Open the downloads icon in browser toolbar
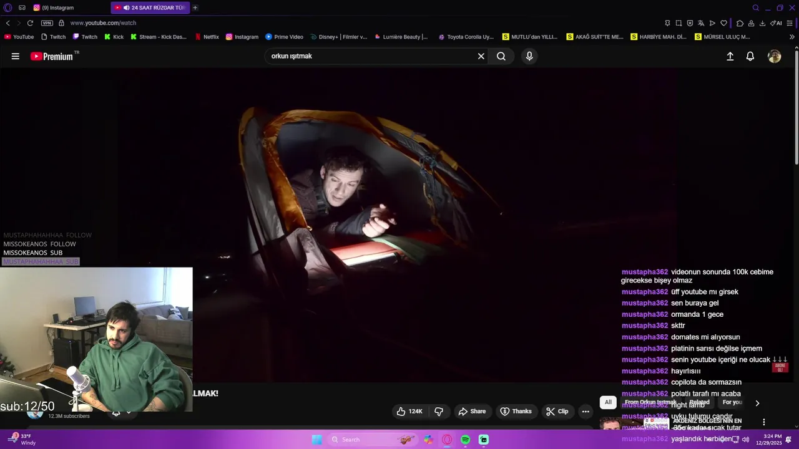This screenshot has height=449, width=799. [x=762, y=23]
